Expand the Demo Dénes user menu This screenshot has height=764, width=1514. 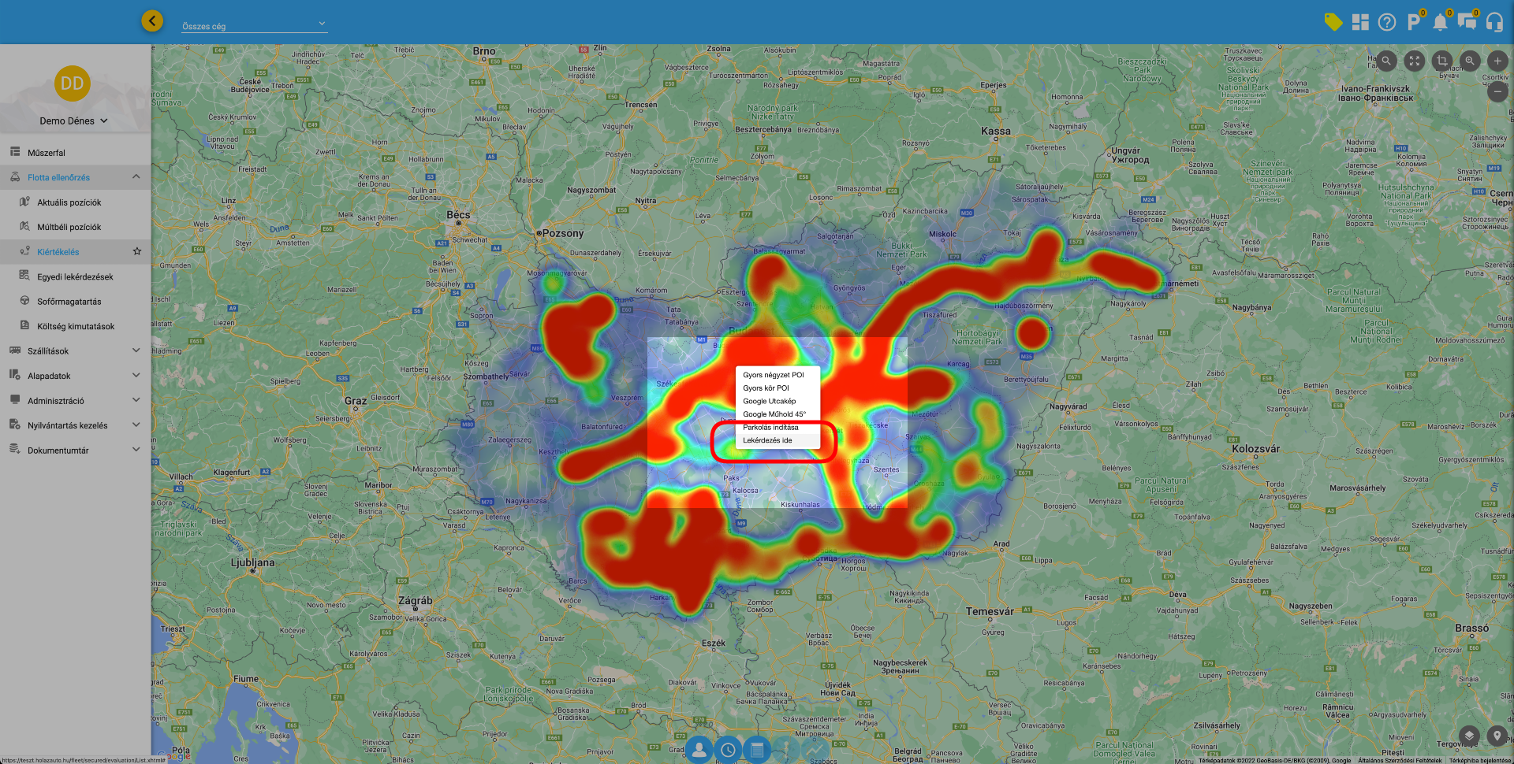[x=73, y=121]
